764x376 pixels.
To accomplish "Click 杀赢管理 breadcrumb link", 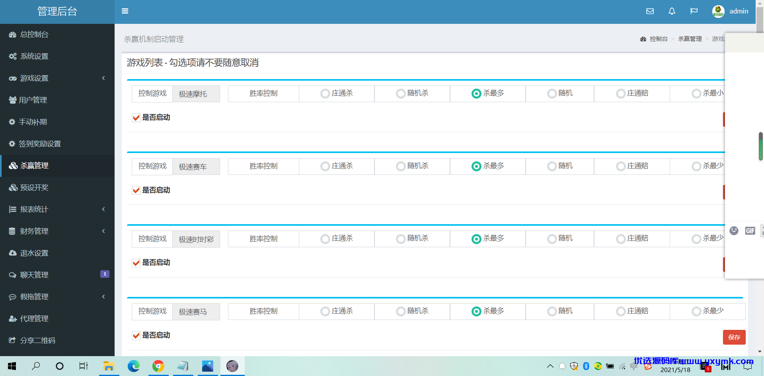I will pos(690,39).
